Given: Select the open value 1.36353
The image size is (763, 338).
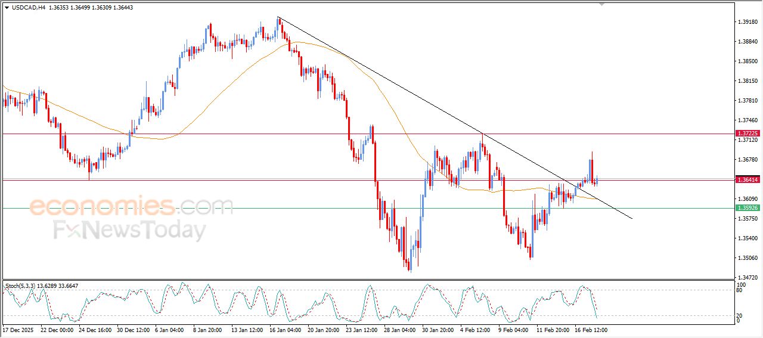Looking at the screenshot, I should [x=60, y=8].
